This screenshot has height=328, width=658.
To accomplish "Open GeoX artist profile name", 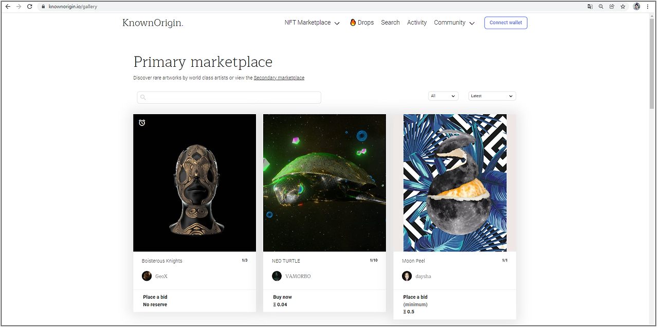I will pos(161,277).
